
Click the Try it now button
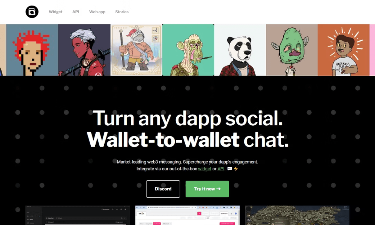point(207,189)
